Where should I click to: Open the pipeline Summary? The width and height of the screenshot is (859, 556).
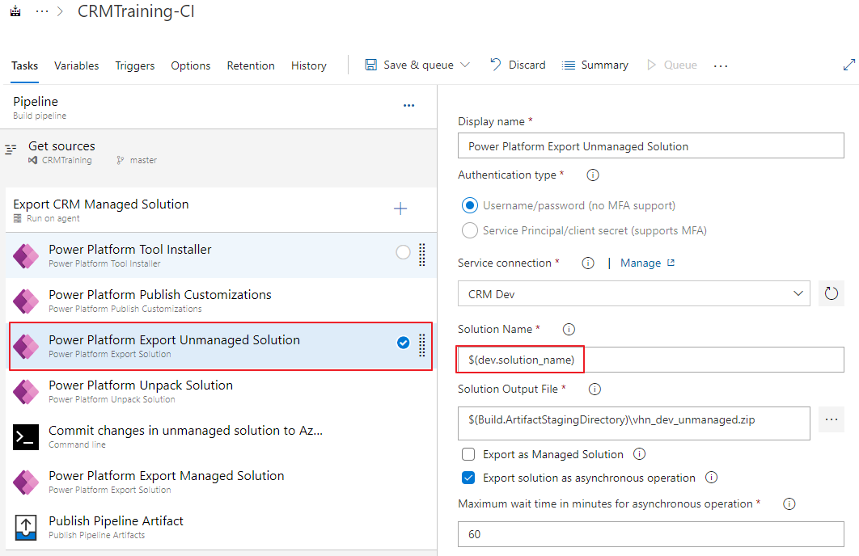click(x=595, y=65)
